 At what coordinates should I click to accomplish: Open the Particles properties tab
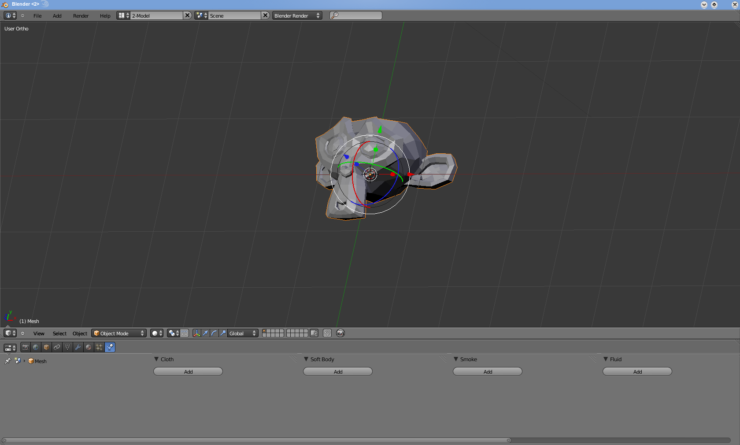(99, 347)
